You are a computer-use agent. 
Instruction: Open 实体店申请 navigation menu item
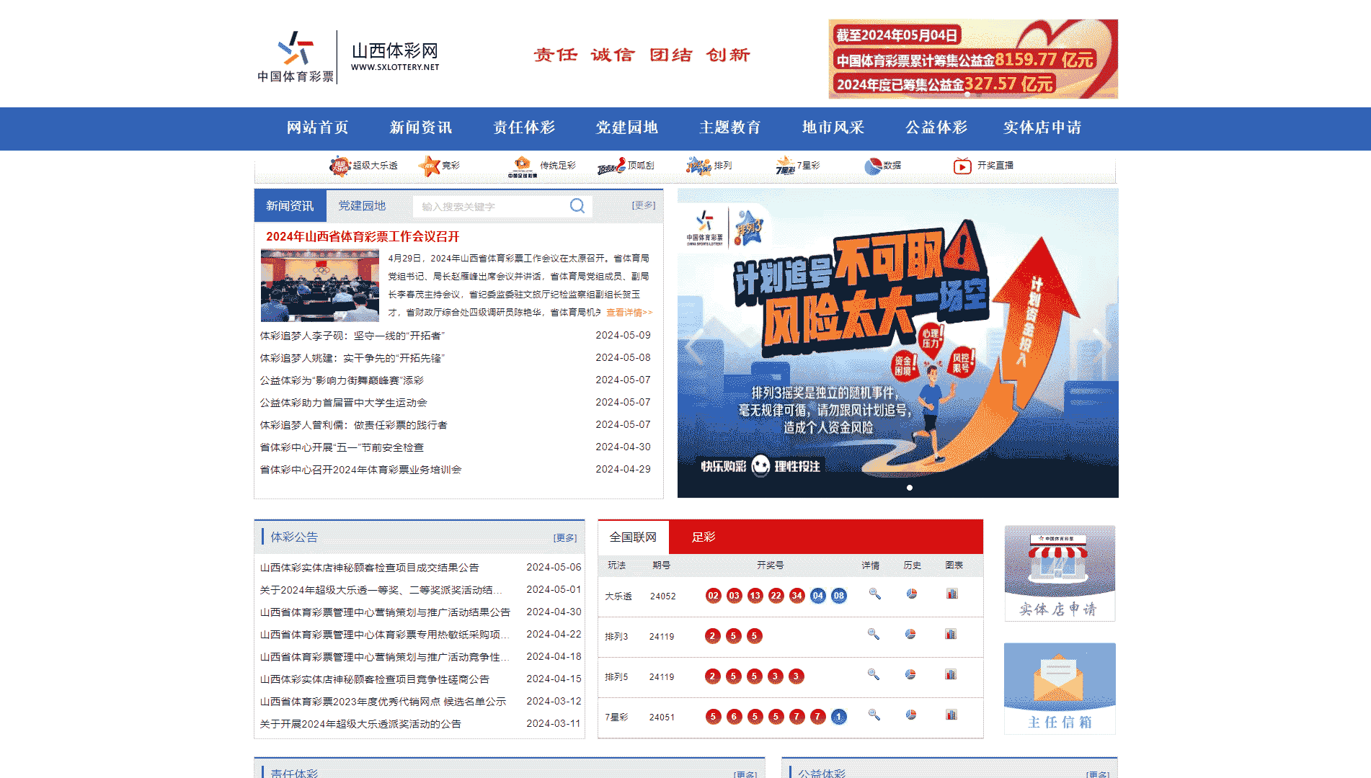pos(1042,128)
